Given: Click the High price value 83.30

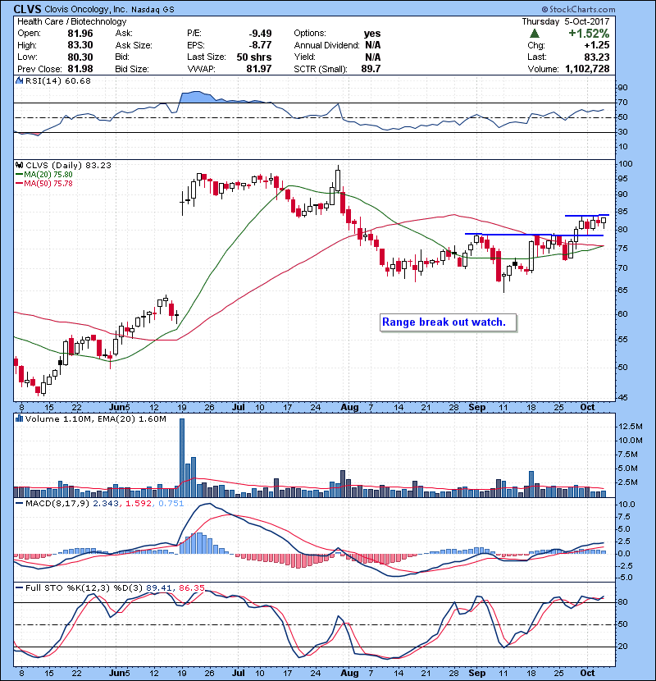Looking at the screenshot, I should tap(80, 45).
